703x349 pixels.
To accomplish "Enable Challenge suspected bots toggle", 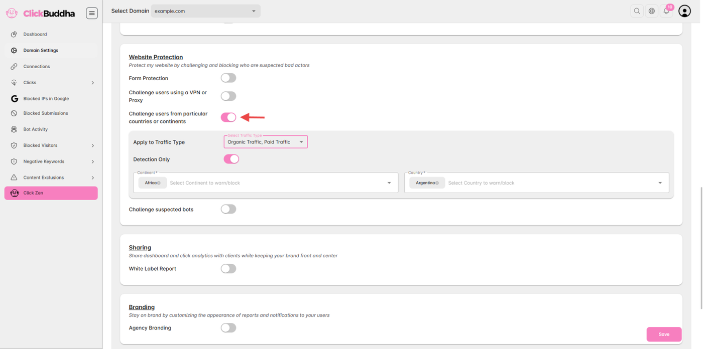I will tap(228, 209).
